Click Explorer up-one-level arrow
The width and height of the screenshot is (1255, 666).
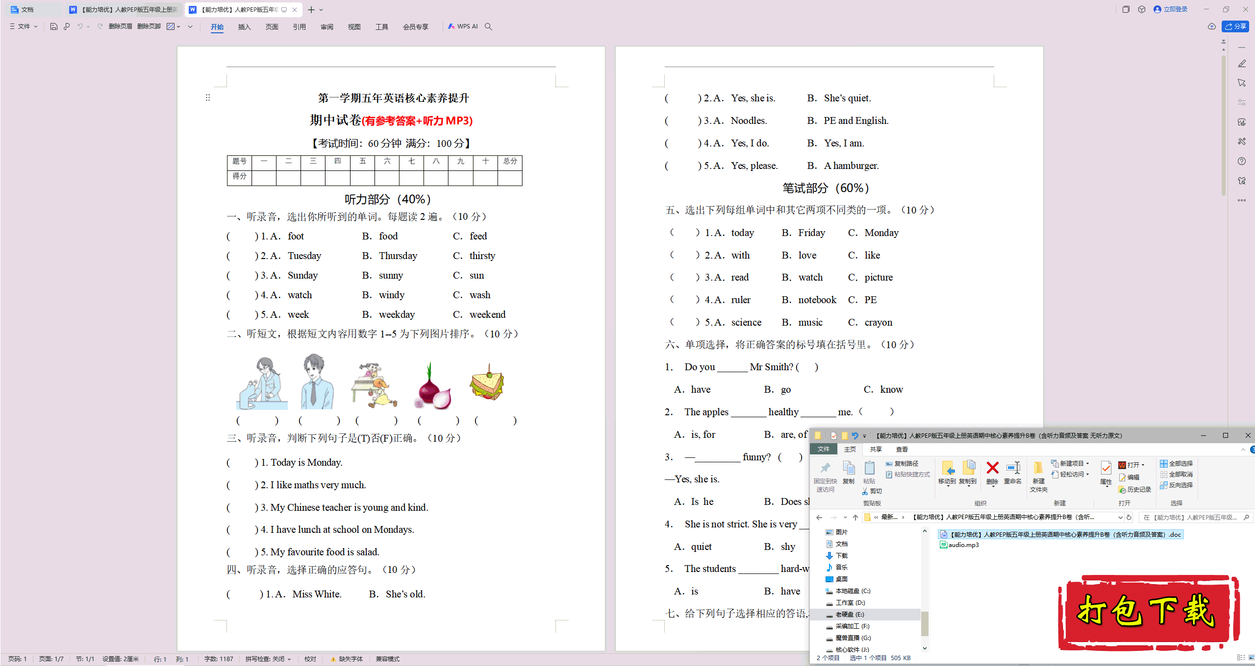(x=855, y=517)
